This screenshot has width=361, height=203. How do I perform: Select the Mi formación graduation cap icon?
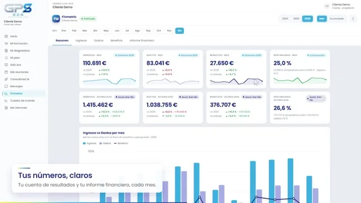[6, 43]
